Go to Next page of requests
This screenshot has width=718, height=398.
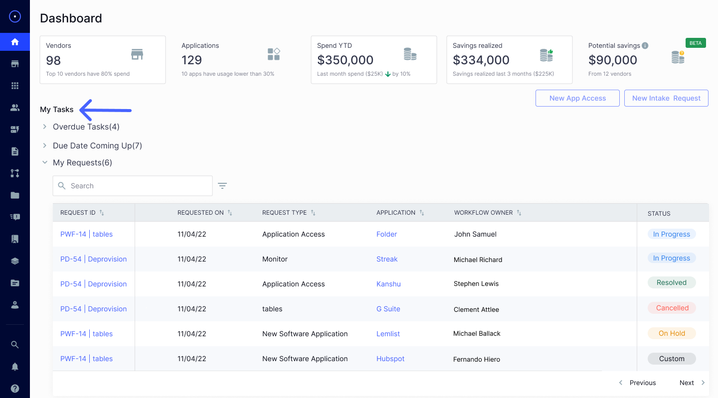[x=692, y=383]
